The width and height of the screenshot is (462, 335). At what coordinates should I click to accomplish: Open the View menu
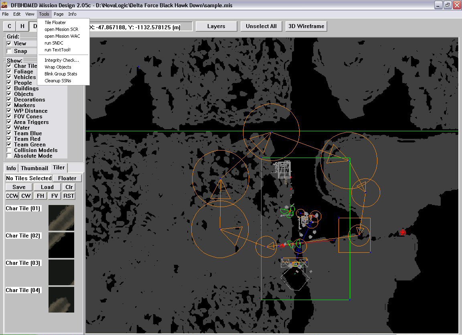[30, 14]
